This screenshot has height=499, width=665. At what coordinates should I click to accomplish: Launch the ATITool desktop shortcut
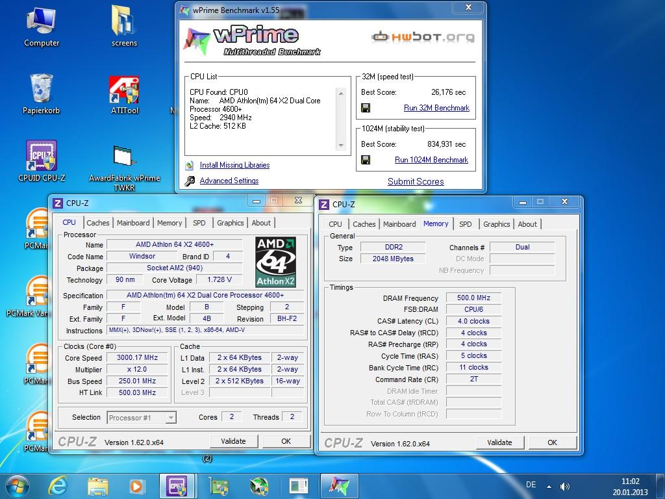point(124,95)
